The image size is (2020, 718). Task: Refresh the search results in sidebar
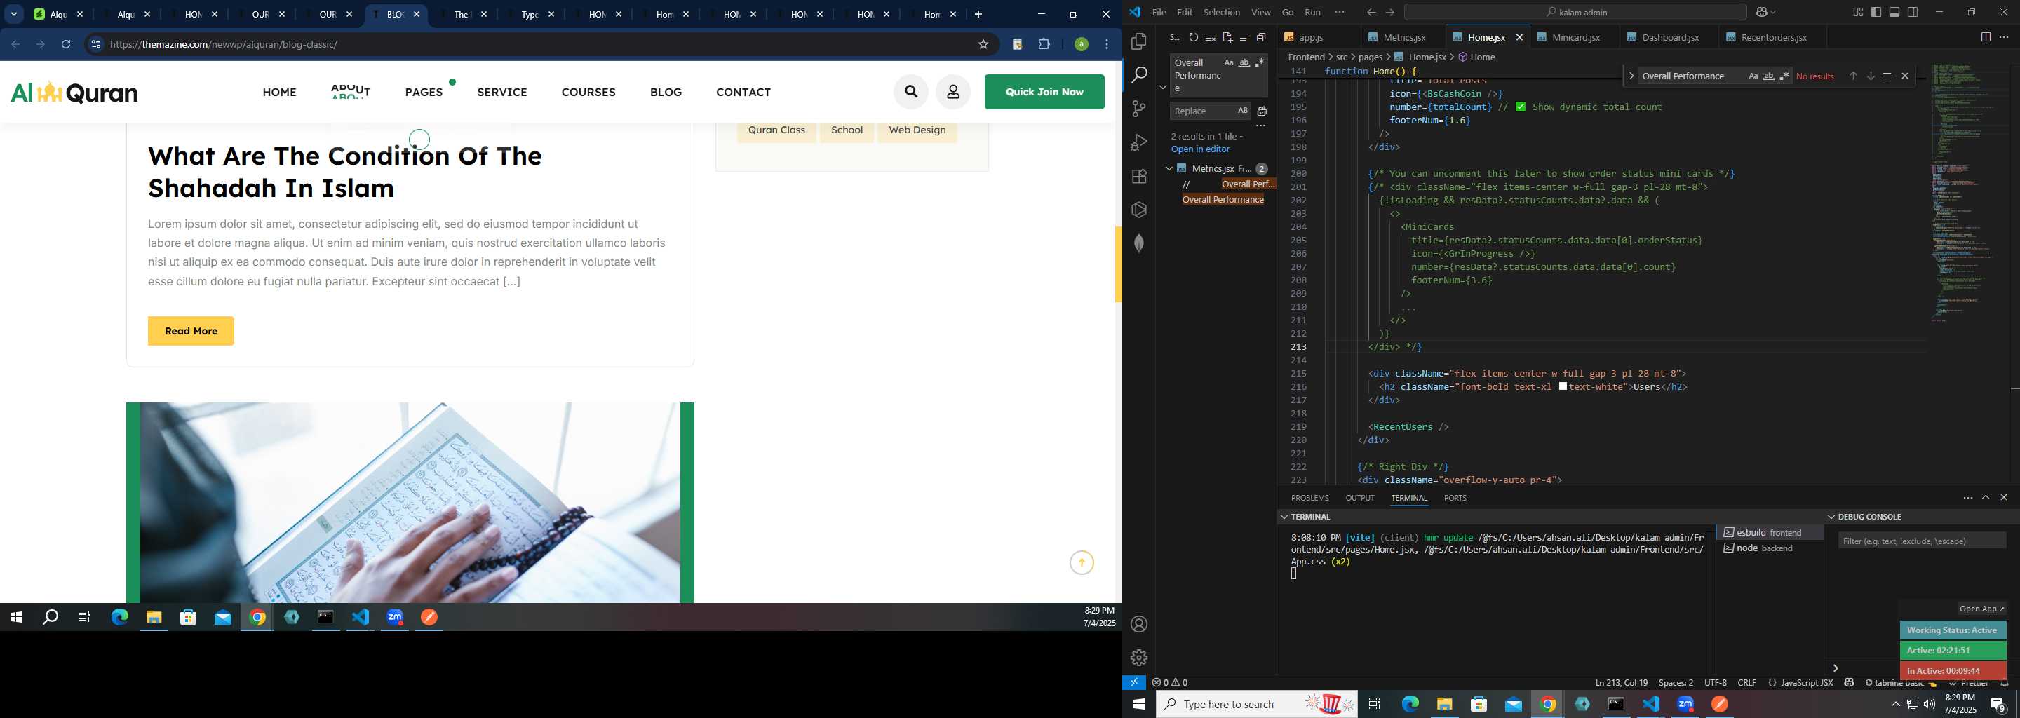tap(1194, 37)
